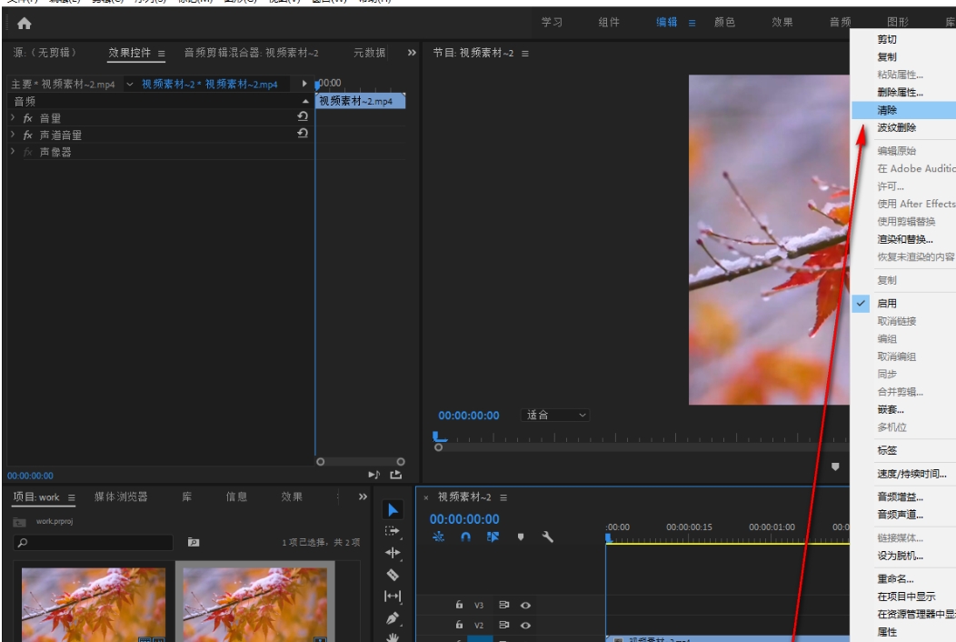Select the Track Select Forward tool
This screenshot has height=642, width=956.
point(393,531)
